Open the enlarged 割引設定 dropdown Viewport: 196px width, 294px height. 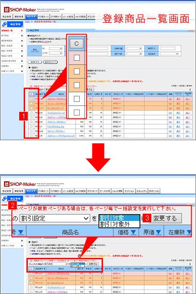[x=55, y=218]
